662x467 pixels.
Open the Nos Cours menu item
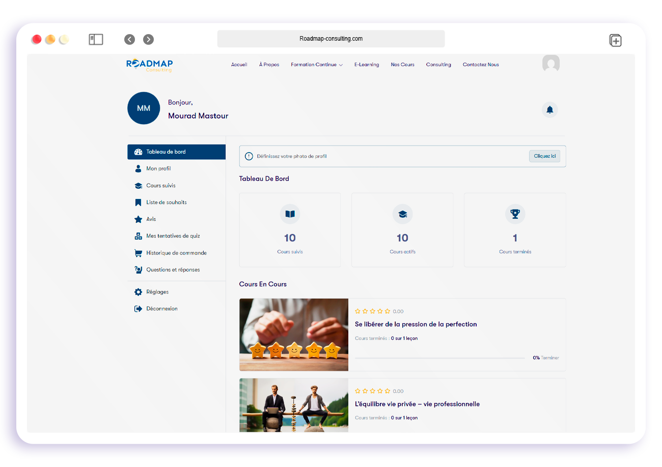point(403,65)
